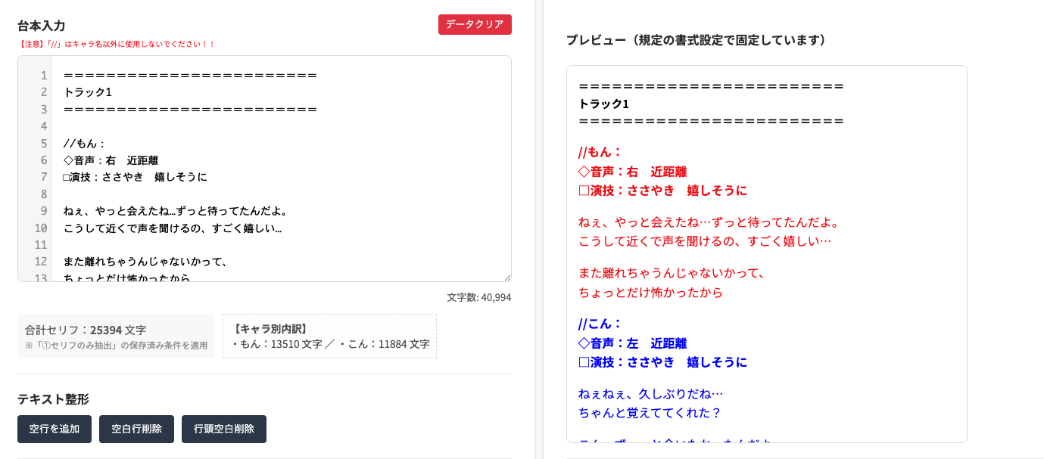This screenshot has height=459, width=1044.
Task: Click the editor line トラック1
Action: click(88, 92)
